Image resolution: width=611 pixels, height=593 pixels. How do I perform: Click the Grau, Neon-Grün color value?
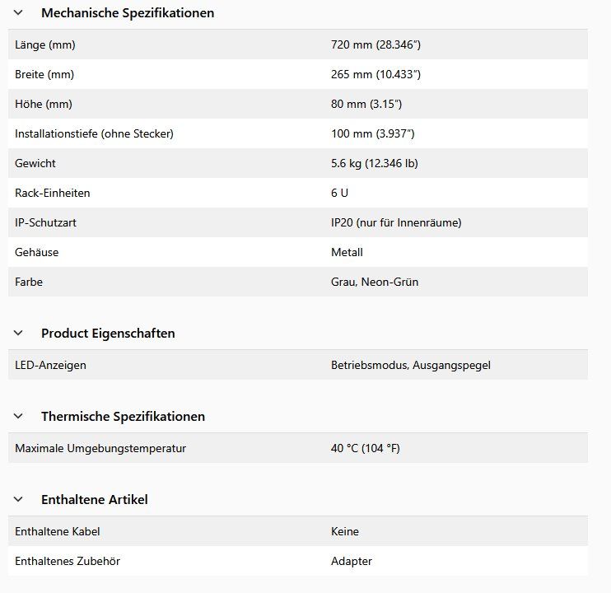tap(375, 282)
